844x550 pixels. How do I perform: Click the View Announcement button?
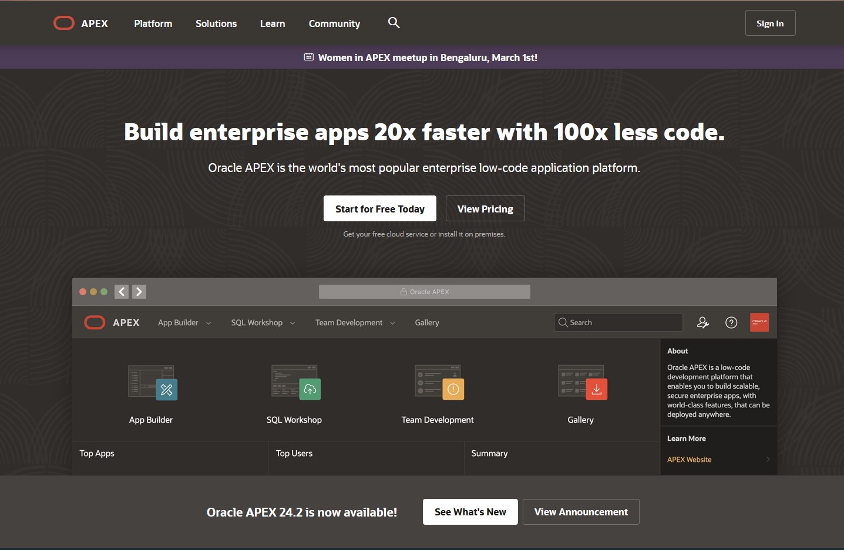581,512
